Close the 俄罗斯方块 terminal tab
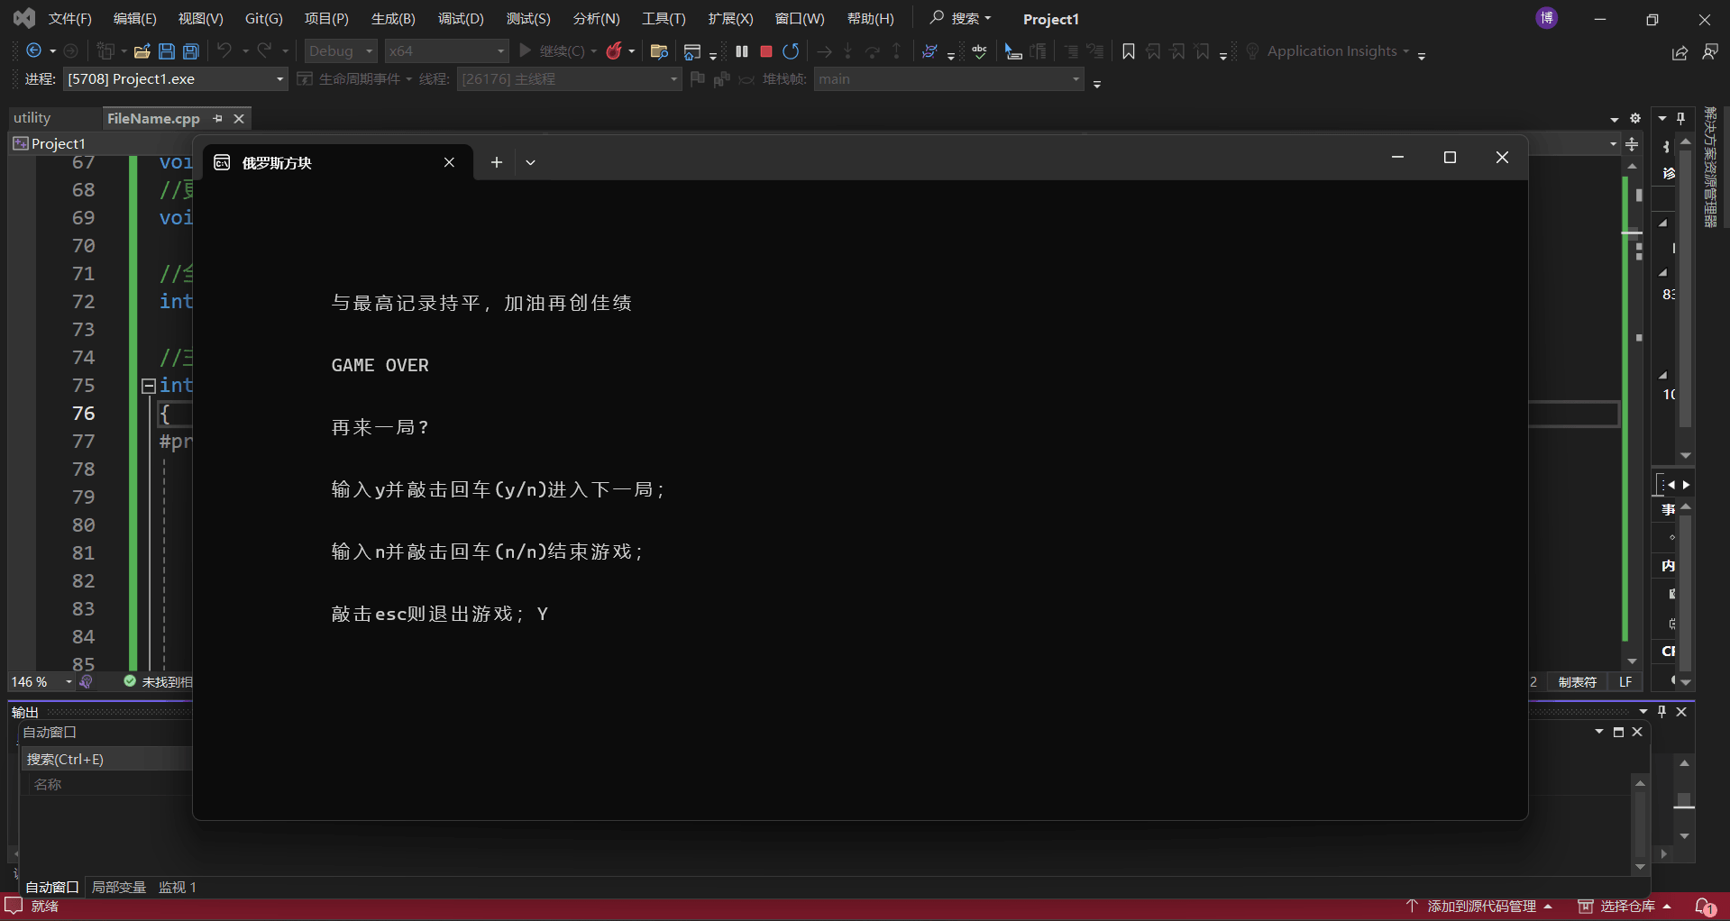Viewport: 1730px width, 921px height. click(449, 162)
